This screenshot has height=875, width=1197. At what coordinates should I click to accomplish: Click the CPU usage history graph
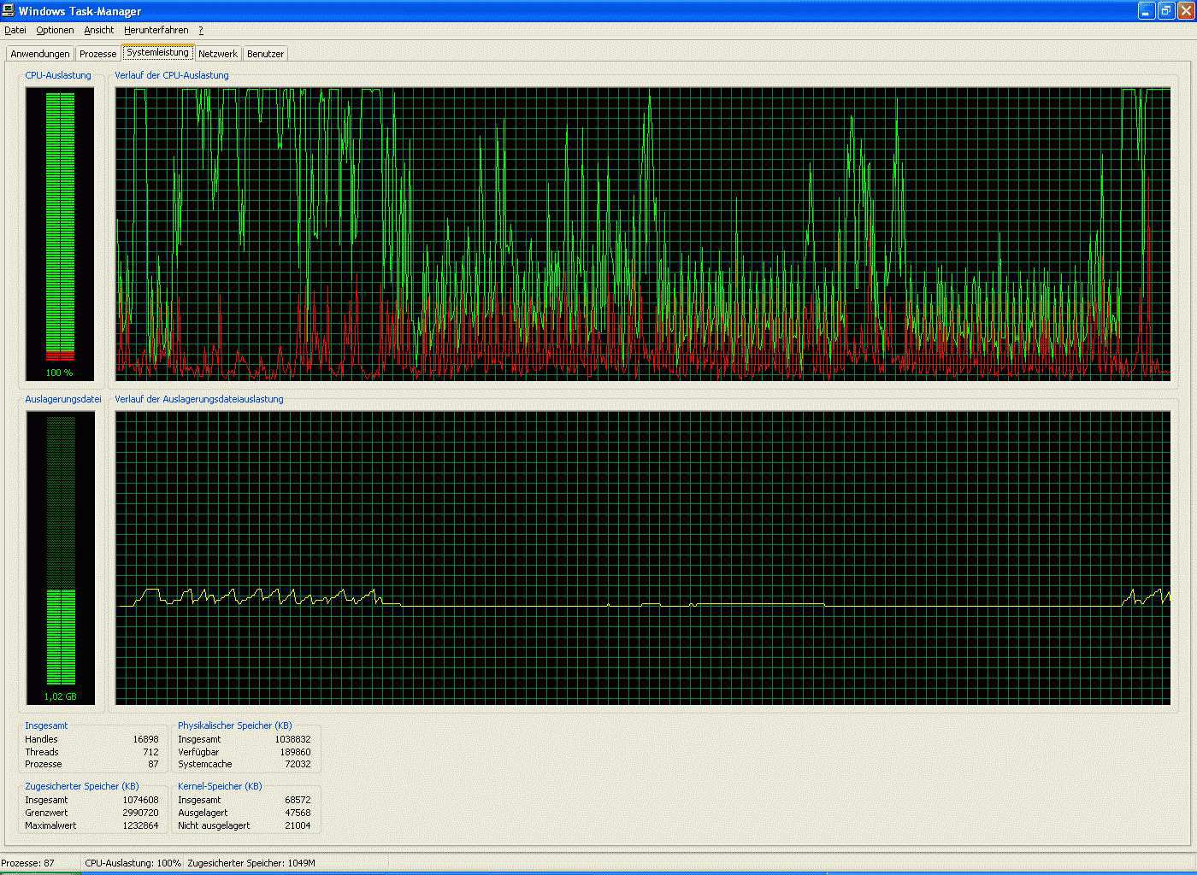click(643, 233)
